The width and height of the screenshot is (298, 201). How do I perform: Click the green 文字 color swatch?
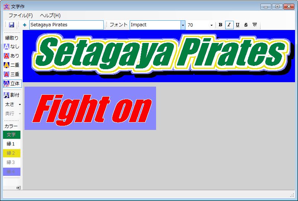coord(12,135)
